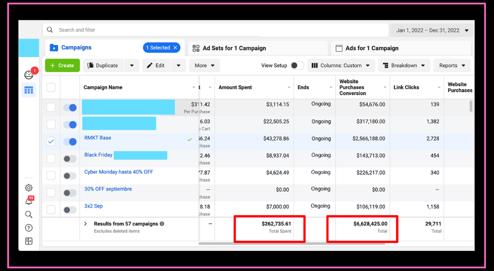Click the horizontal scrollbar under the table
Image resolution: width=494 pixels, height=271 pixels.
291,244
